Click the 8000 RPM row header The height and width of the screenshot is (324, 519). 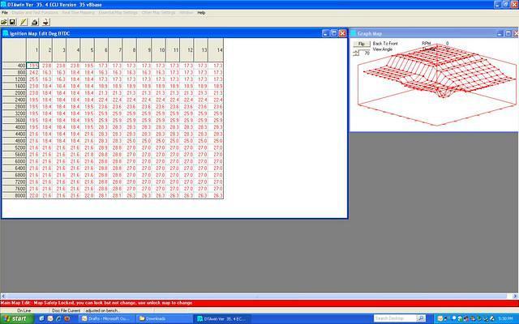pos(15,195)
